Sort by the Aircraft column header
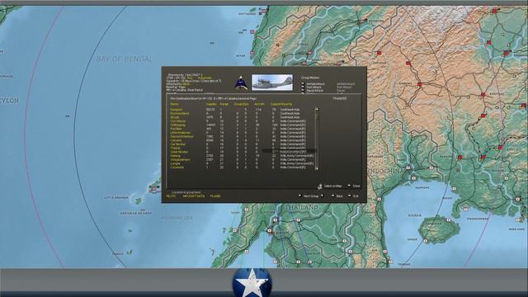The image size is (528, 297). pyautogui.click(x=259, y=104)
